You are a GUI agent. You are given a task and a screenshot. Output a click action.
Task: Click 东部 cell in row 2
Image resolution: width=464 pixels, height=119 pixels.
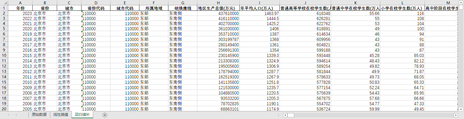click(x=154, y=13)
